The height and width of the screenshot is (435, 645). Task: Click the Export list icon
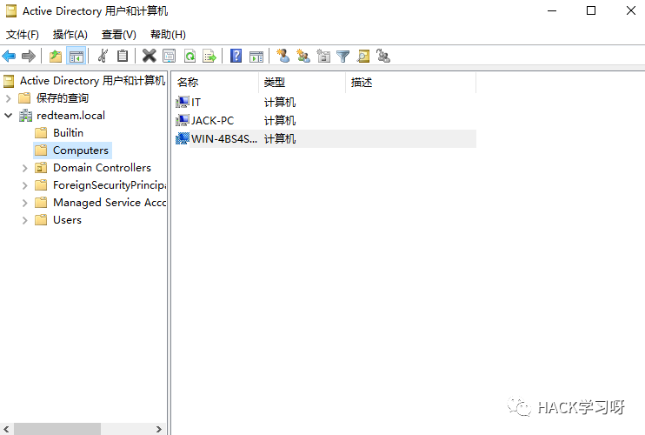tap(209, 56)
